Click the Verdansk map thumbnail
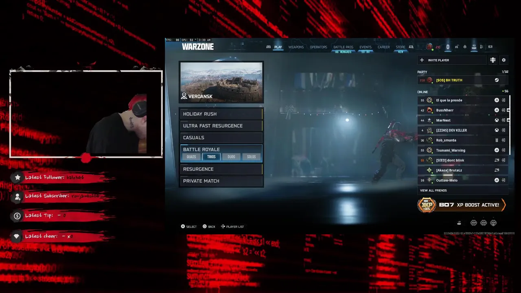The height and width of the screenshot is (293, 521). pyautogui.click(x=221, y=82)
